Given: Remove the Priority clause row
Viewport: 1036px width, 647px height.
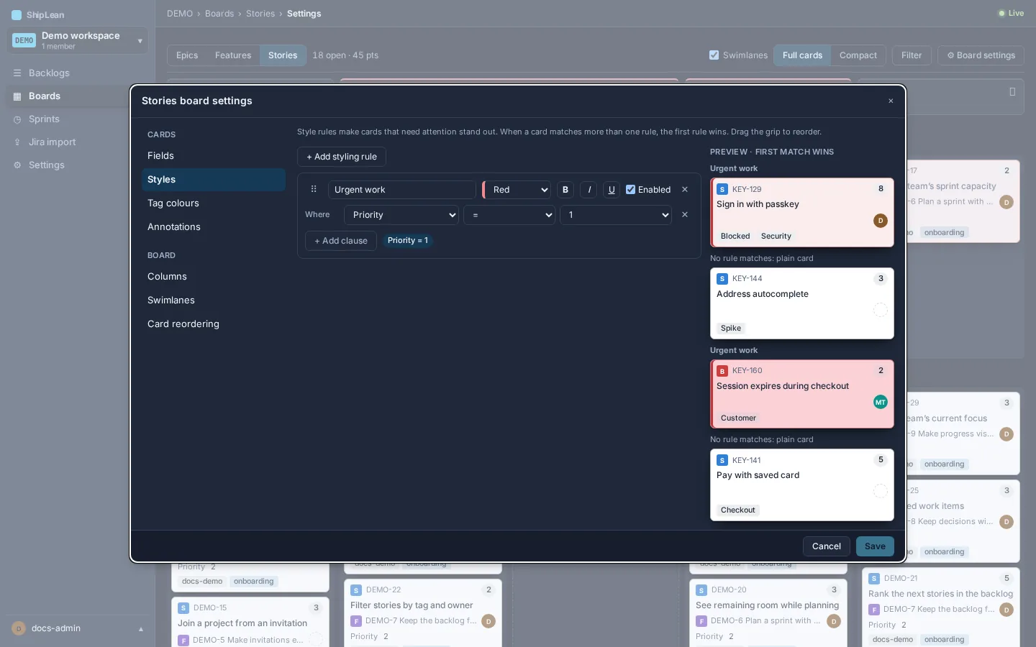Looking at the screenshot, I should click(685, 215).
